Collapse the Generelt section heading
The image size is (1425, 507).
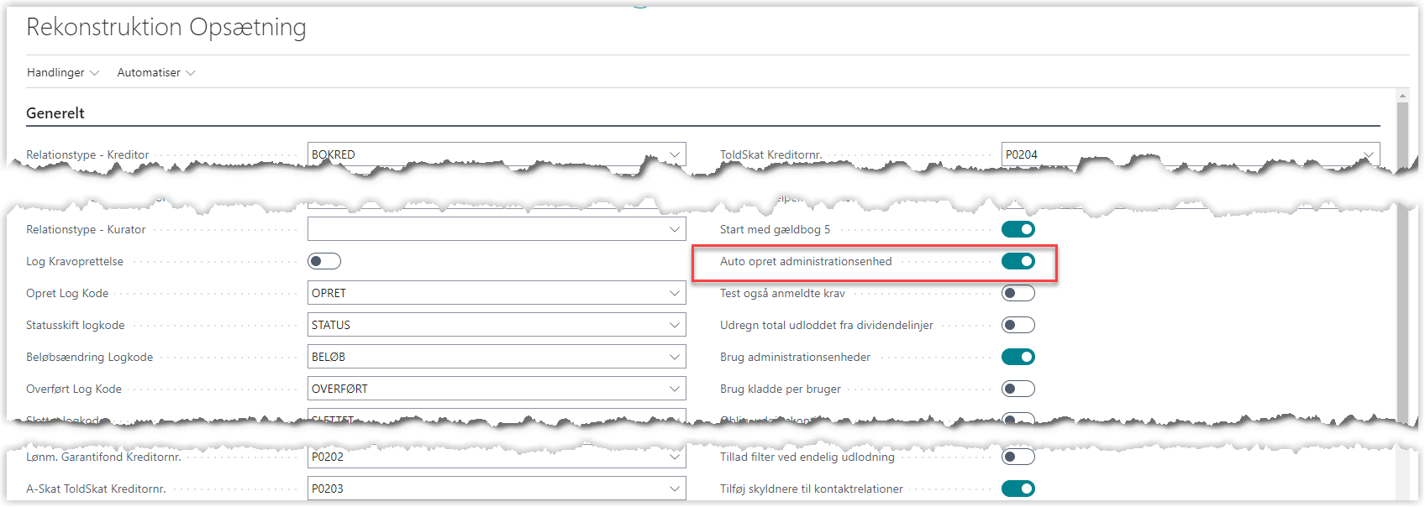(x=55, y=113)
